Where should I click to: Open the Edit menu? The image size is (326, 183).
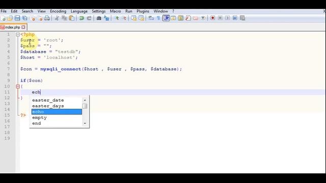(x=14, y=11)
